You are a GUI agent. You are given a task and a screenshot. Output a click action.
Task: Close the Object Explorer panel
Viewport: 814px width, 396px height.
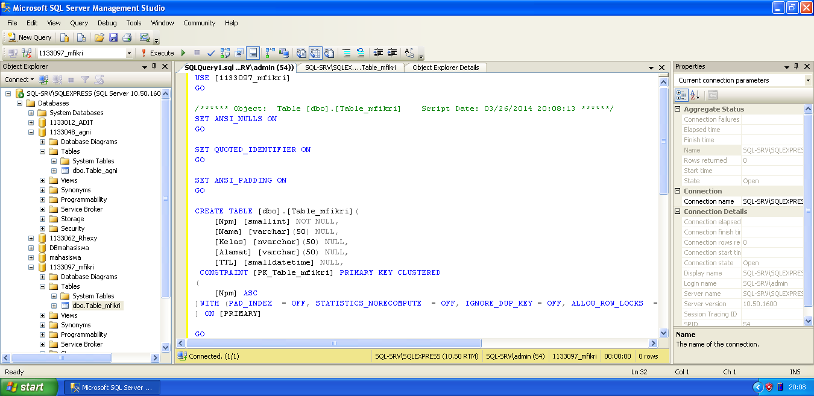click(165, 66)
